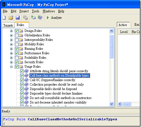Click the Usage Rules folder icon

click(x=21, y=67)
